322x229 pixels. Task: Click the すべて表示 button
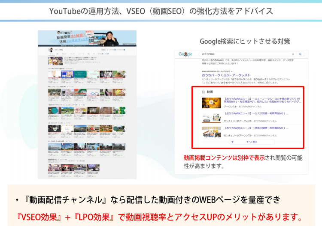click(x=252, y=142)
